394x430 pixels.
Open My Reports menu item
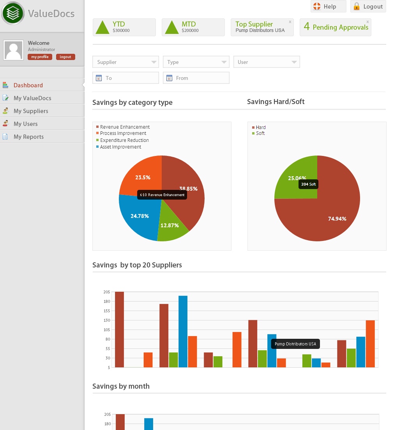28,137
